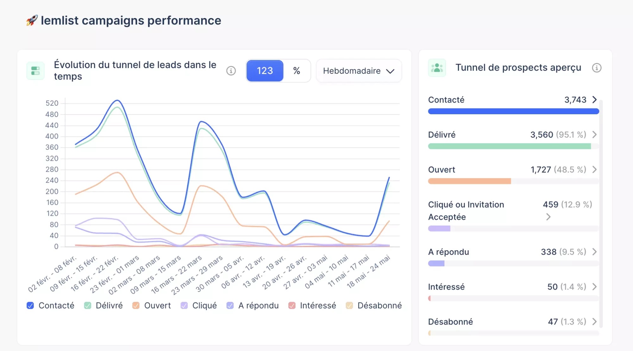
Task: Click the 520 value on the y-axis
Action: pyautogui.click(x=52, y=103)
